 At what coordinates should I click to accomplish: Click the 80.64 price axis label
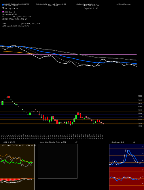click(140, 113)
